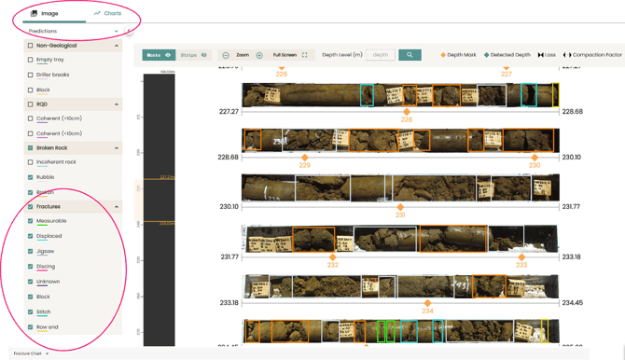Check the Incoherent rock checkbox
The image size is (625, 360).
(x=30, y=162)
